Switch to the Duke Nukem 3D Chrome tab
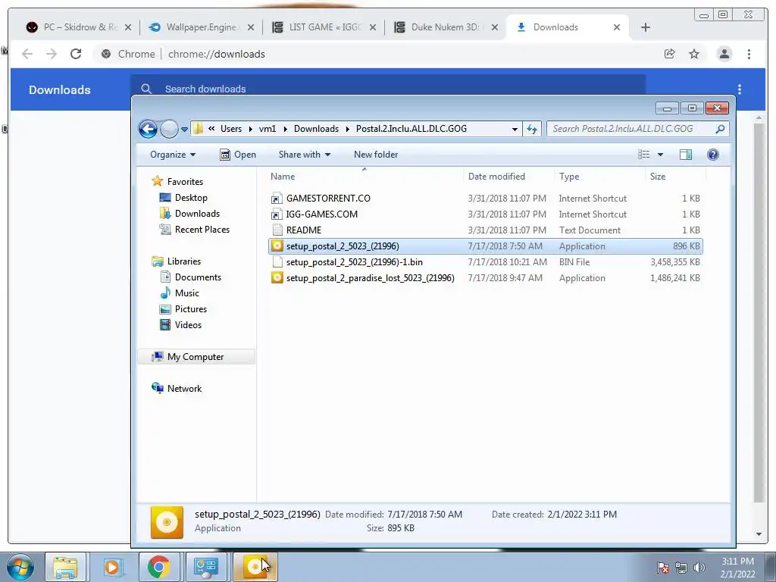Viewport: 776px width, 582px height. pos(446,27)
